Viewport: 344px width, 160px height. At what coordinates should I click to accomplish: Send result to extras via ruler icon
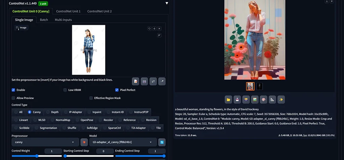coord(272,99)
